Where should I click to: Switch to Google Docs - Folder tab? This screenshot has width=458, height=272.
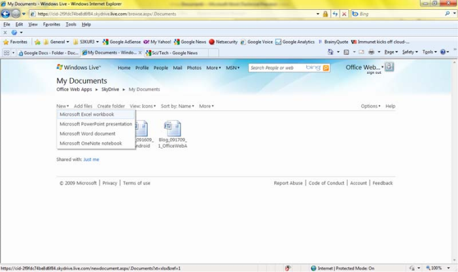pyautogui.click(x=48, y=53)
